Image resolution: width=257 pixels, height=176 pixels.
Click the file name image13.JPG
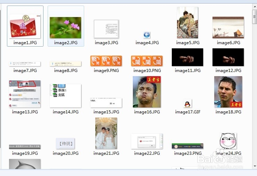(25, 112)
